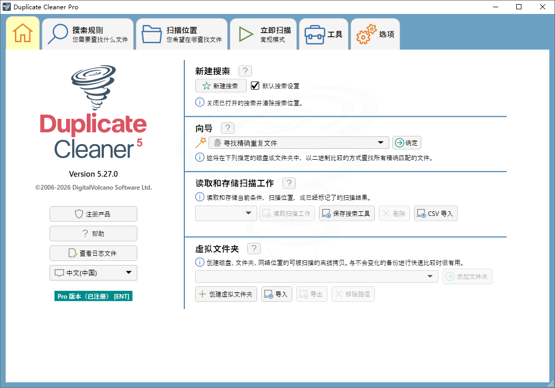Screen dimensions: 555x388
Task: Open help for 读取和存储扫描工作
Action: click(289, 183)
